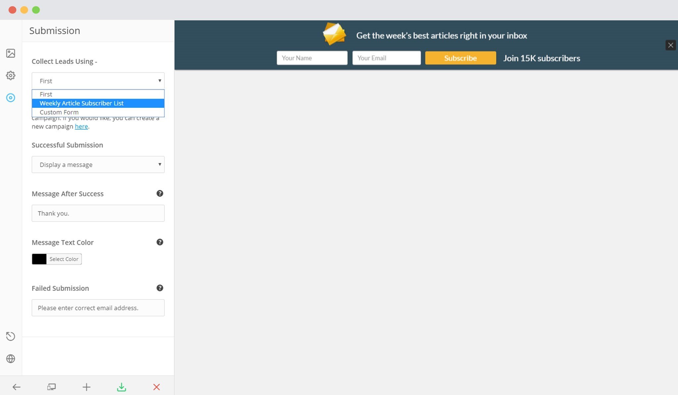Screen dimensions: 678x395
Task: Click the Submission panel heading
Action: click(55, 31)
